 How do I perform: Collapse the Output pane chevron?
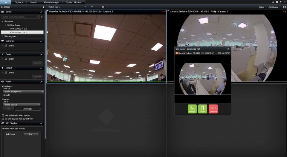41,68
